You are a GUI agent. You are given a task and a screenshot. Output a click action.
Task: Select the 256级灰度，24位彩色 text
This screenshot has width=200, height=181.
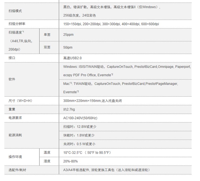[x=79, y=15]
